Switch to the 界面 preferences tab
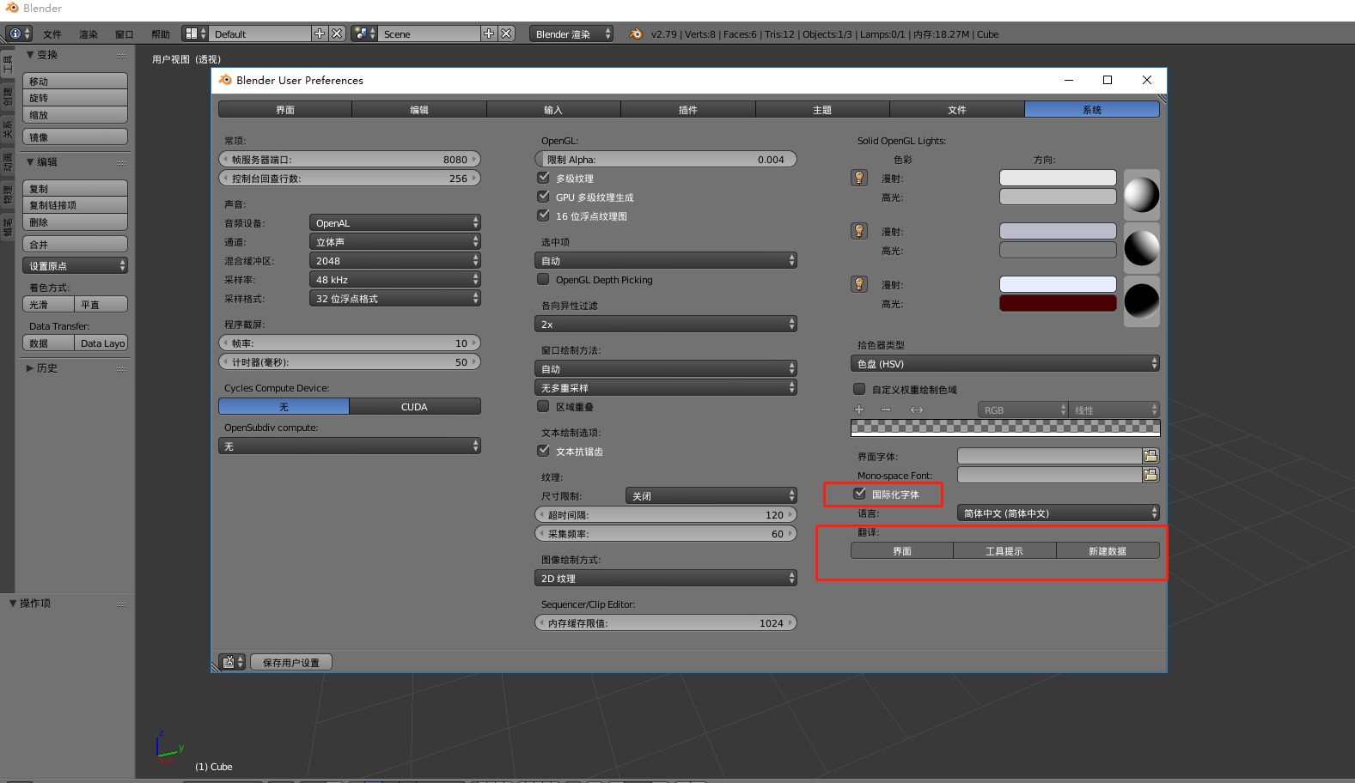 coord(285,109)
